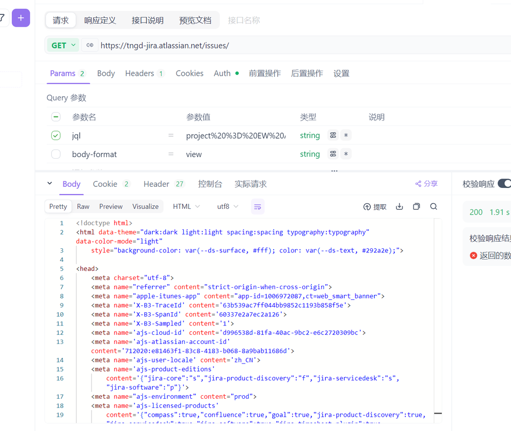The image size is (511, 431).
Task: Select the response Header tab
Action: tap(164, 184)
